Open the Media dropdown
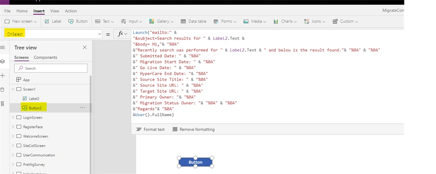This screenshot has width=436, height=174. click(x=255, y=21)
